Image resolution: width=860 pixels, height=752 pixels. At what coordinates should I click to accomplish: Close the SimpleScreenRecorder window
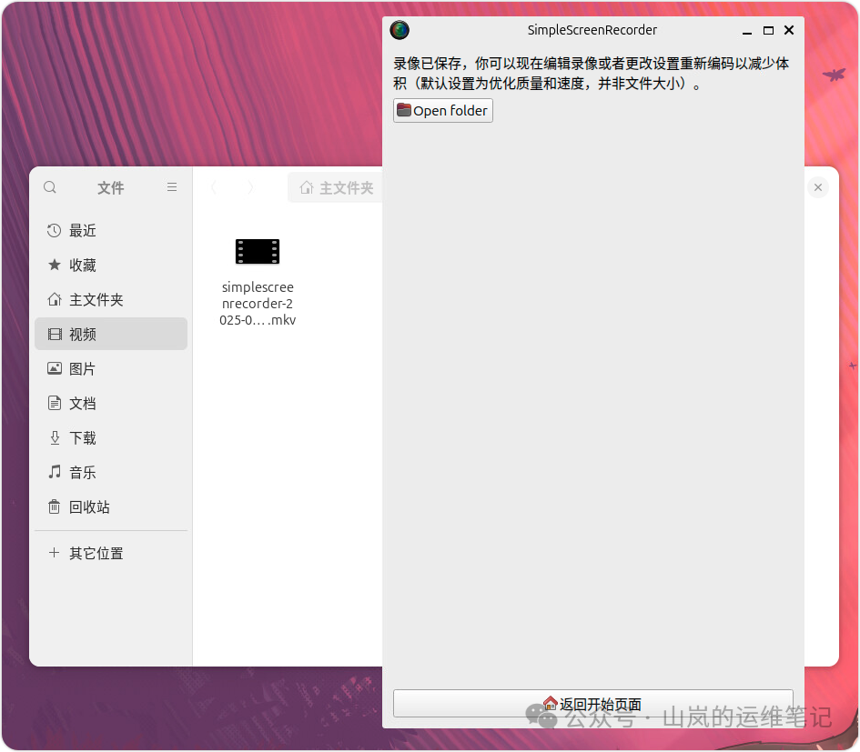tap(789, 30)
